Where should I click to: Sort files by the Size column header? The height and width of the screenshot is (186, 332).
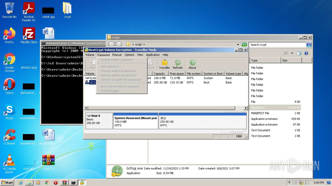pyautogui.click(x=291, y=60)
